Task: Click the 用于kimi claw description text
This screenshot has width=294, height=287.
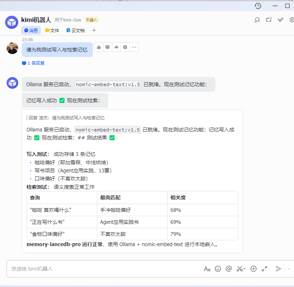Action: click(x=68, y=20)
